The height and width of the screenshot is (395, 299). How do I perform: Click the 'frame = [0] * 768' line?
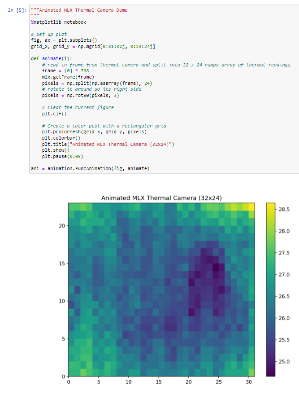65,71
